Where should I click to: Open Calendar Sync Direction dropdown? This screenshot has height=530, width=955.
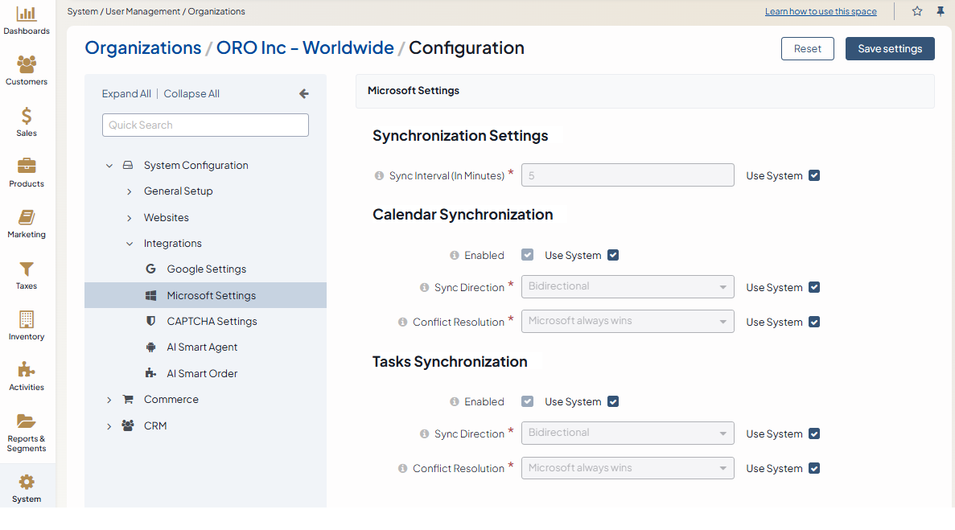628,287
